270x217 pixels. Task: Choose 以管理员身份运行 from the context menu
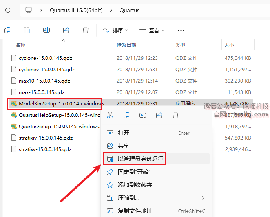156,159
